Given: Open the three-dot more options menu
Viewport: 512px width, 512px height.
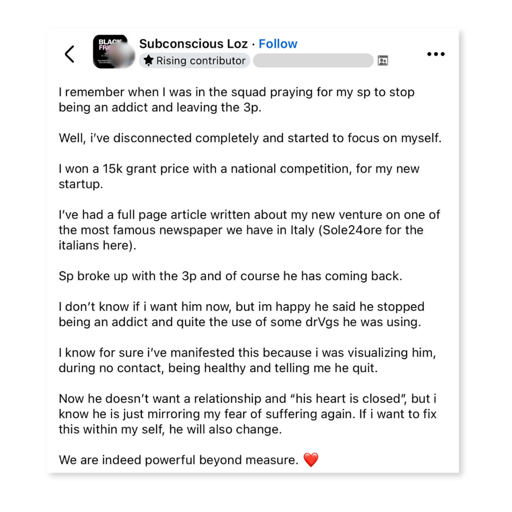Looking at the screenshot, I should [x=436, y=54].
